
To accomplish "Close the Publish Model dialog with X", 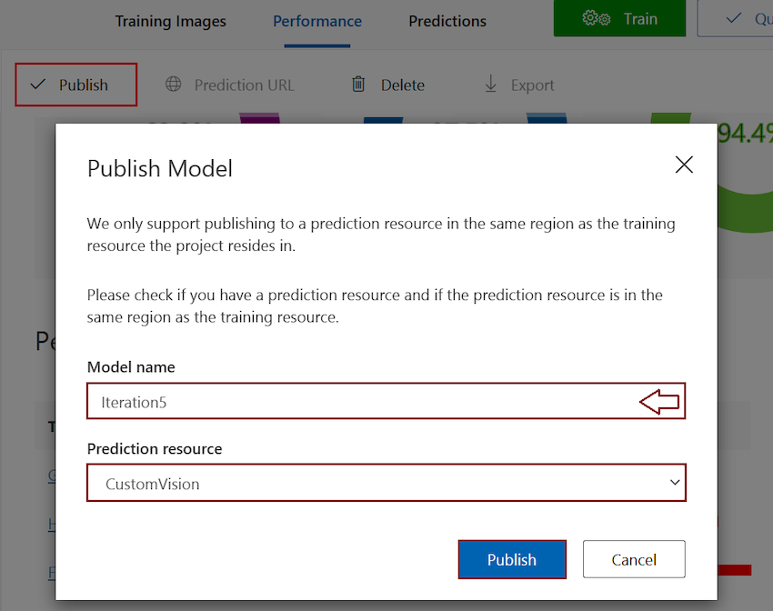I will pyautogui.click(x=684, y=165).
